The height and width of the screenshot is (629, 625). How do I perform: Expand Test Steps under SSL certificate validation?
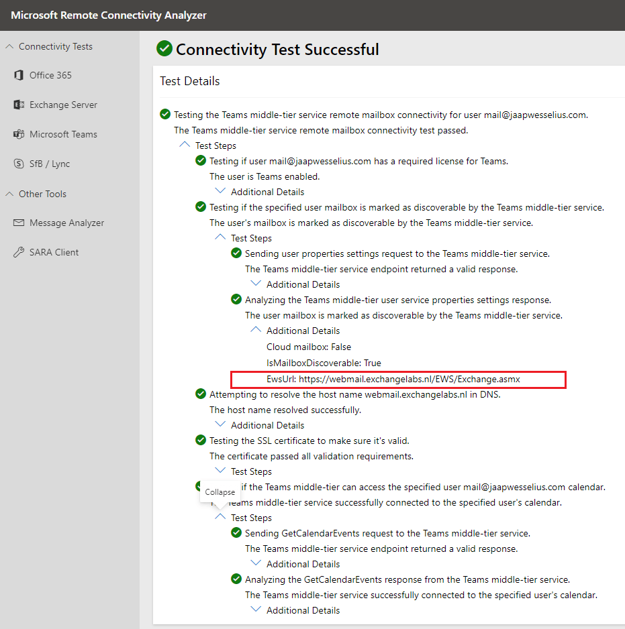coord(220,471)
